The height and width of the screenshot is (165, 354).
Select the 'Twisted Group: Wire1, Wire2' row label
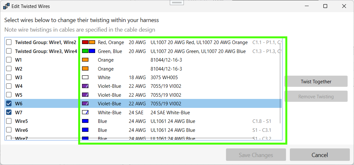click(x=46, y=42)
